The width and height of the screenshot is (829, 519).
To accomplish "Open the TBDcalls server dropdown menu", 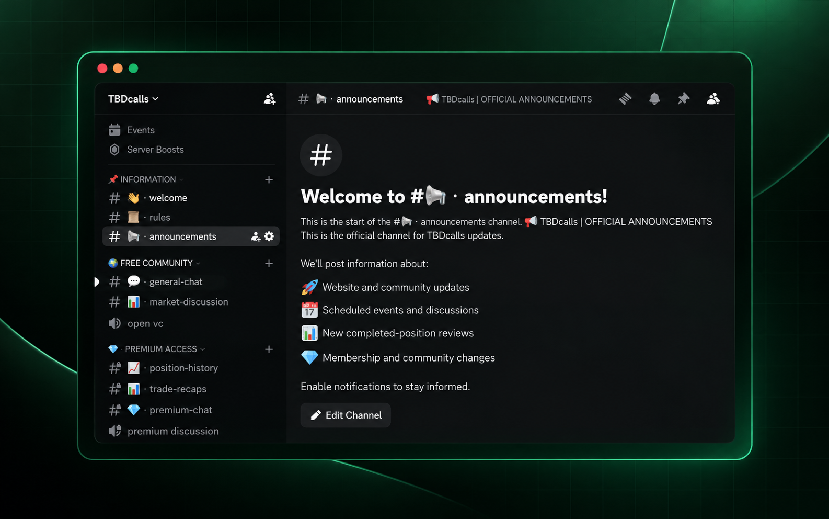I will (x=133, y=99).
